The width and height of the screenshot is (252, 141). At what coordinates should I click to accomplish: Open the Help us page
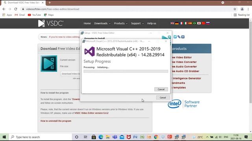152,23
